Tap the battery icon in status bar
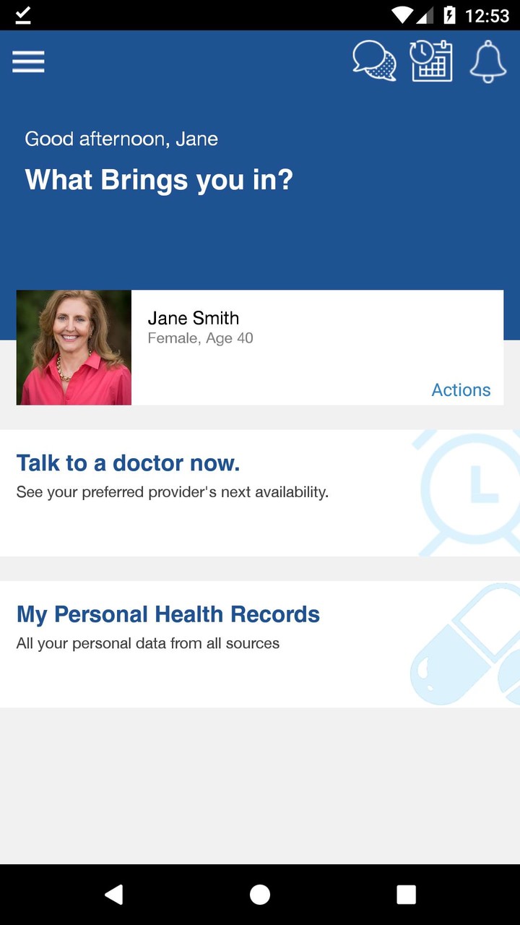The image size is (520, 925). [x=449, y=15]
